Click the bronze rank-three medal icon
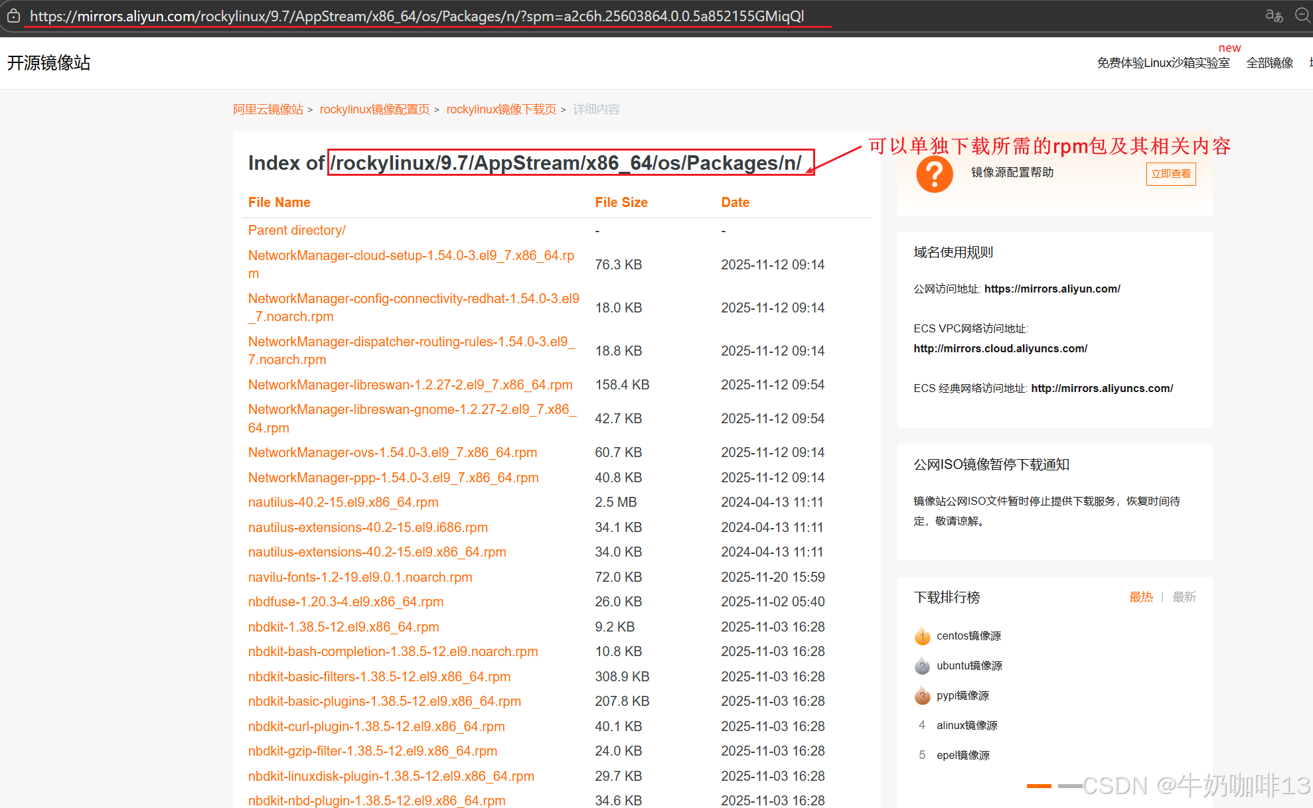Image resolution: width=1313 pixels, height=808 pixels. pyautogui.click(x=922, y=696)
